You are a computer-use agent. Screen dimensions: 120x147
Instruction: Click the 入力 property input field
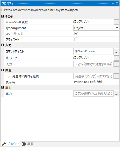pos(94,64)
